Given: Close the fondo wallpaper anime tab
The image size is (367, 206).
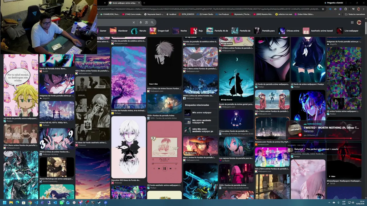Looking at the screenshot, I should click(139, 3).
